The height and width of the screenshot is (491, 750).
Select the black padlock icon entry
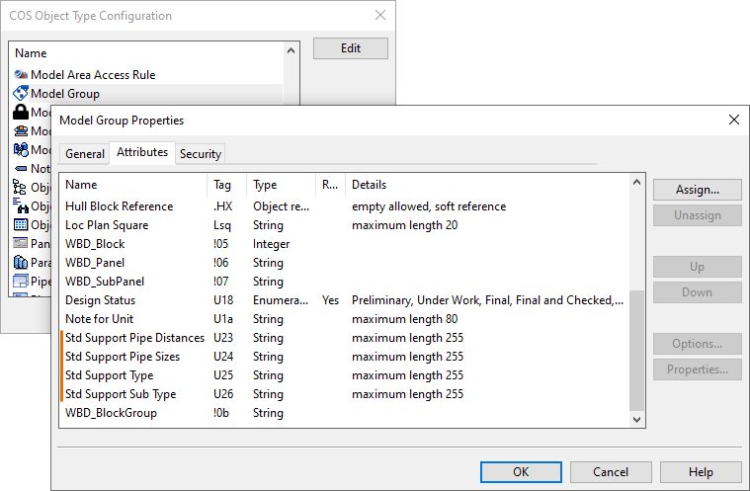pos(21,112)
